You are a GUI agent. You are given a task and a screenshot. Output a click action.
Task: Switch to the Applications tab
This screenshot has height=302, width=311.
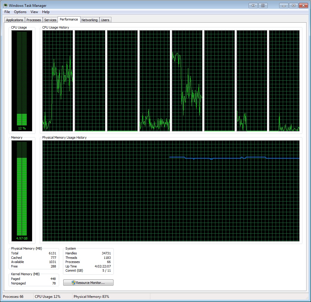15,20
